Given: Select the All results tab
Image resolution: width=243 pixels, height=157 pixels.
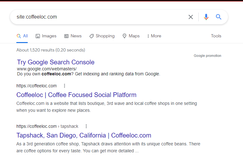Looking at the screenshot, I should tap(22, 36).
